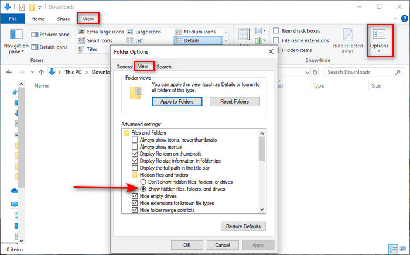Expand the layout gallery more arrow

pos(226,49)
